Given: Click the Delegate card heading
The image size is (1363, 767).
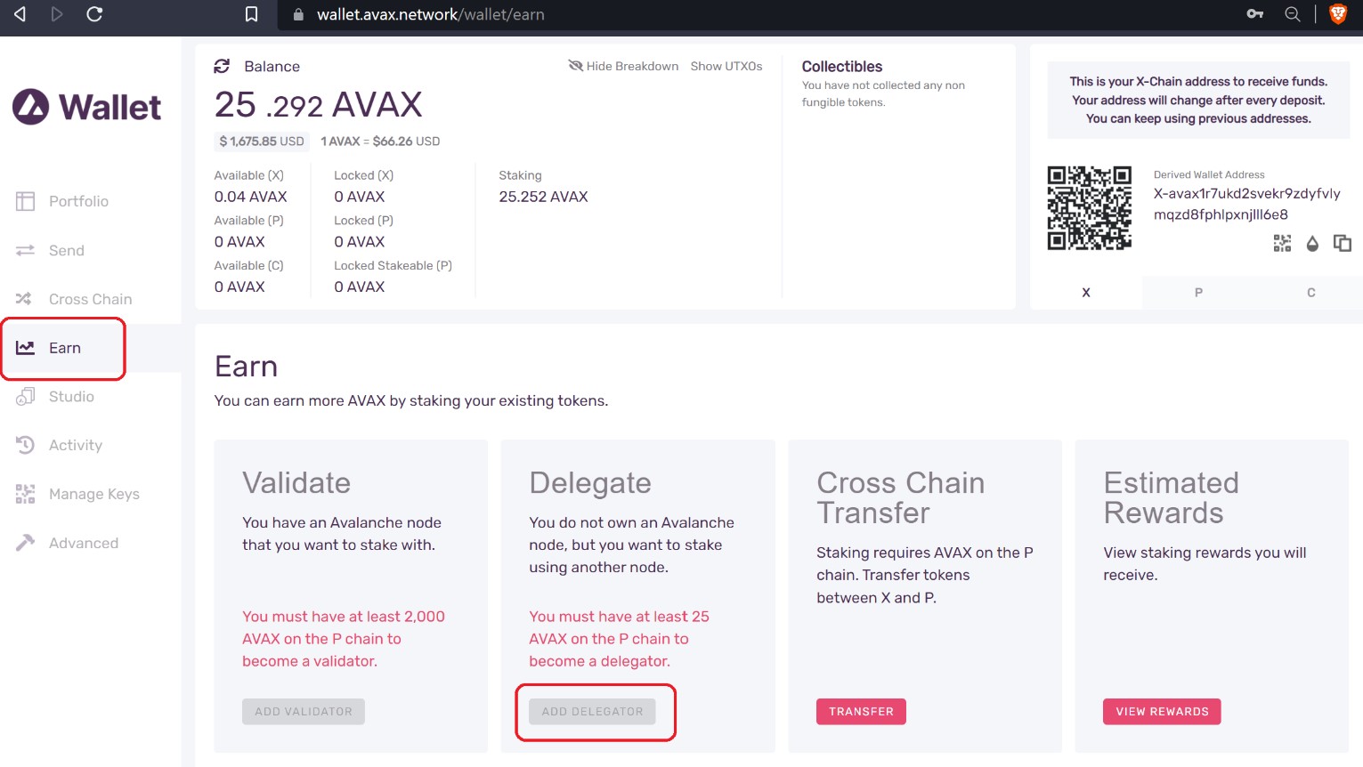Looking at the screenshot, I should (x=590, y=482).
